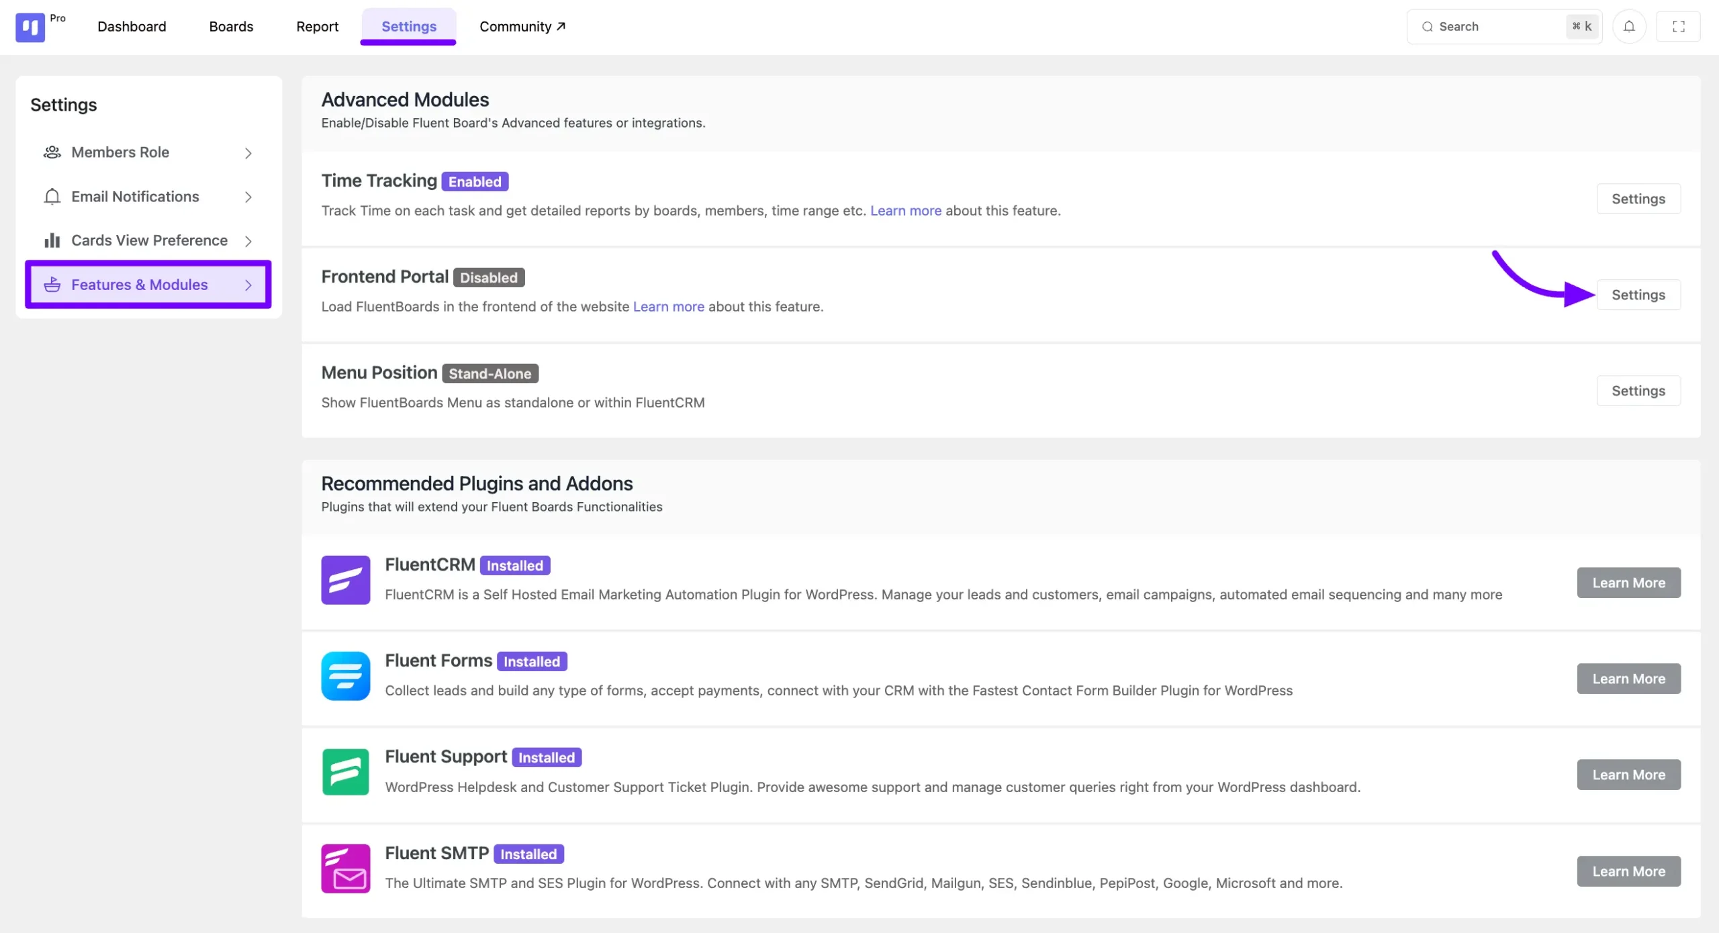1719x933 pixels.
Task: Toggle the Frontend Portal Settings button
Action: coord(1638,294)
